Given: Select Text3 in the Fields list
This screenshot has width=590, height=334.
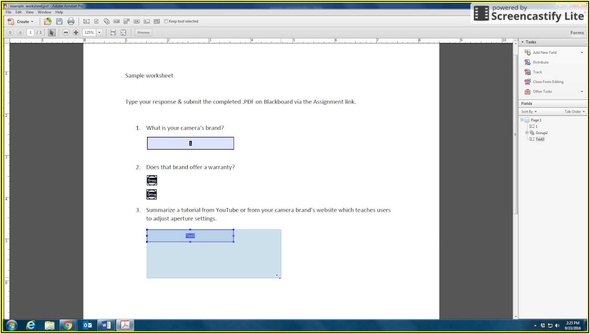Looking at the screenshot, I should pos(540,139).
